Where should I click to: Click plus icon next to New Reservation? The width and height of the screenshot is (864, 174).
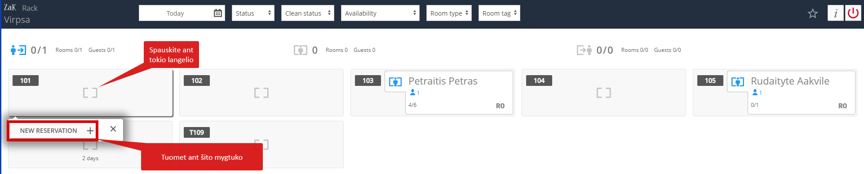(x=90, y=131)
